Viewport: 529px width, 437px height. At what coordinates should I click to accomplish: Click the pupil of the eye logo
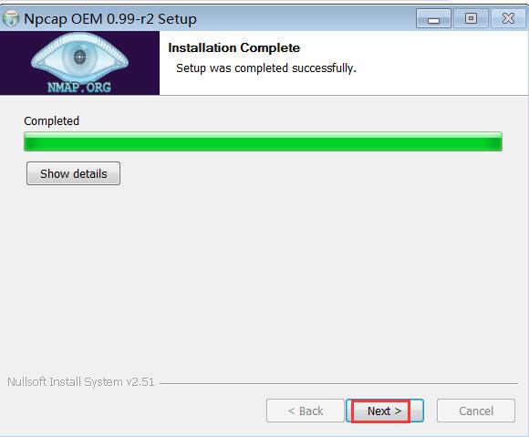tap(79, 57)
